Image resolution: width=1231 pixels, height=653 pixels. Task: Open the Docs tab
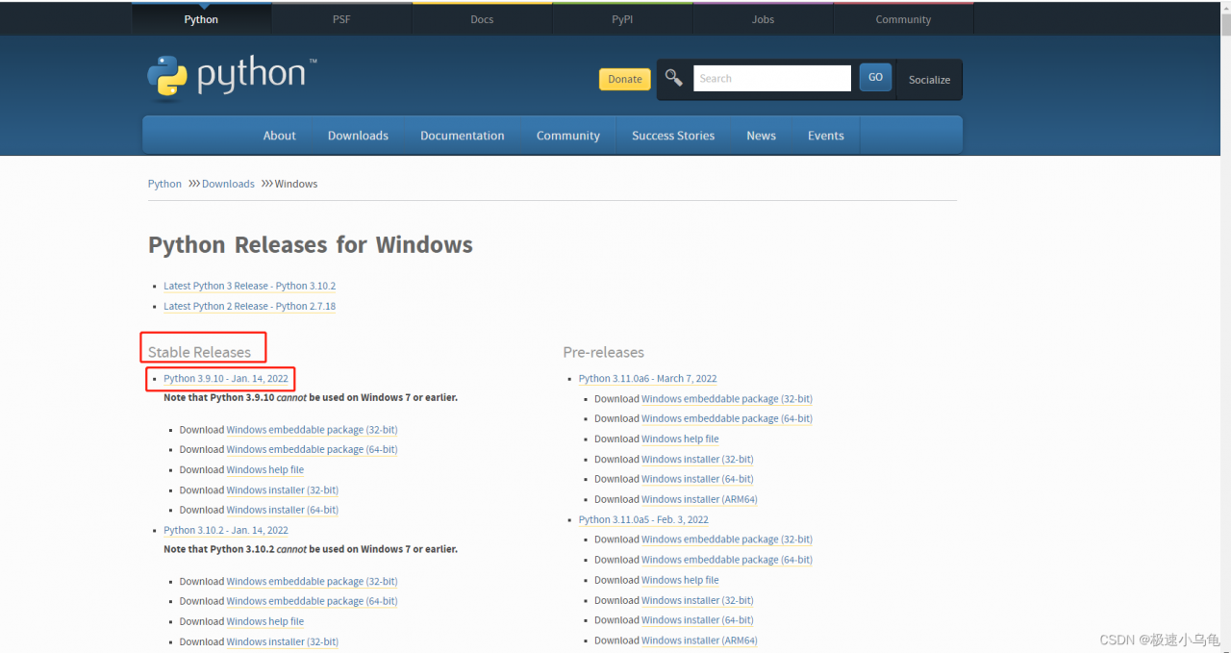click(x=482, y=19)
